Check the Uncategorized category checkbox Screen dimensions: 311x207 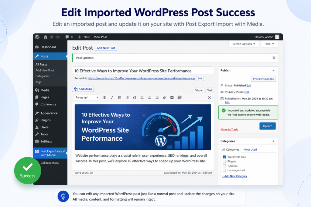coord(224,170)
